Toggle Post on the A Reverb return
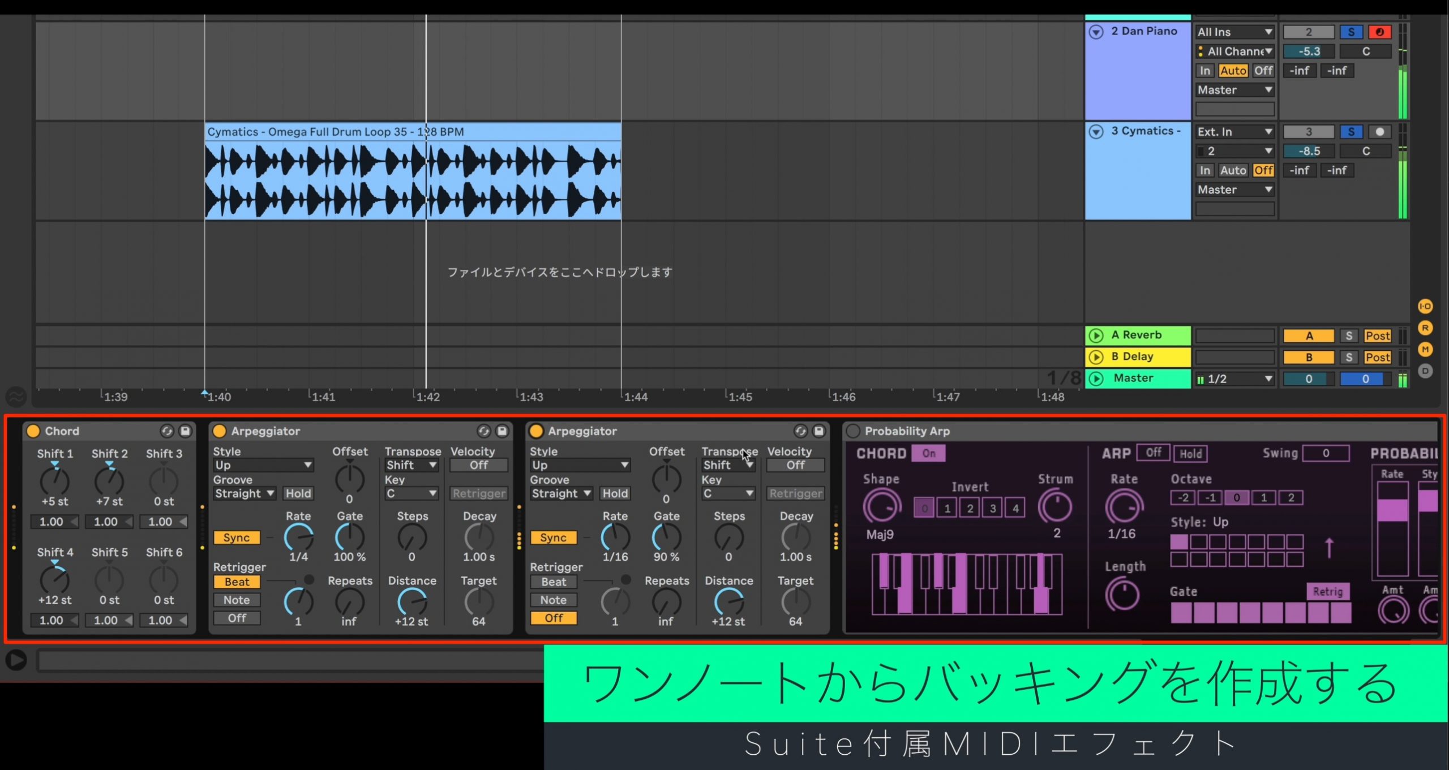Viewport: 1449px width, 770px height. pyautogui.click(x=1377, y=335)
